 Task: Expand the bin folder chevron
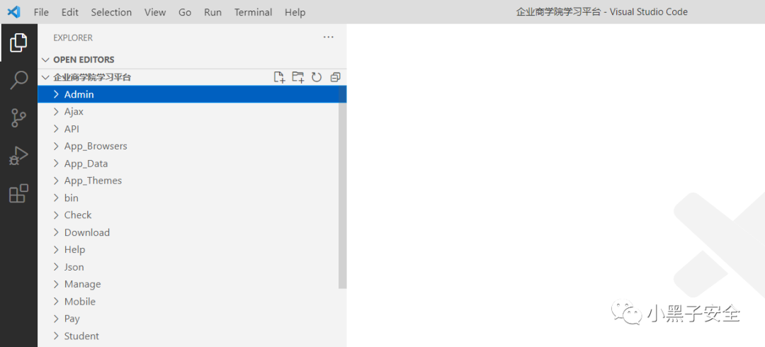click(x=56, y=198)
